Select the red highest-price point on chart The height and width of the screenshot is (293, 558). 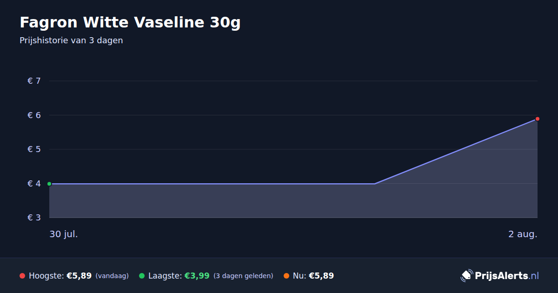coord(537,119)
